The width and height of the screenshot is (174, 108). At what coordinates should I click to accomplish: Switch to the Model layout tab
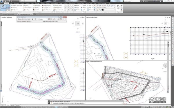click(8, 105)
